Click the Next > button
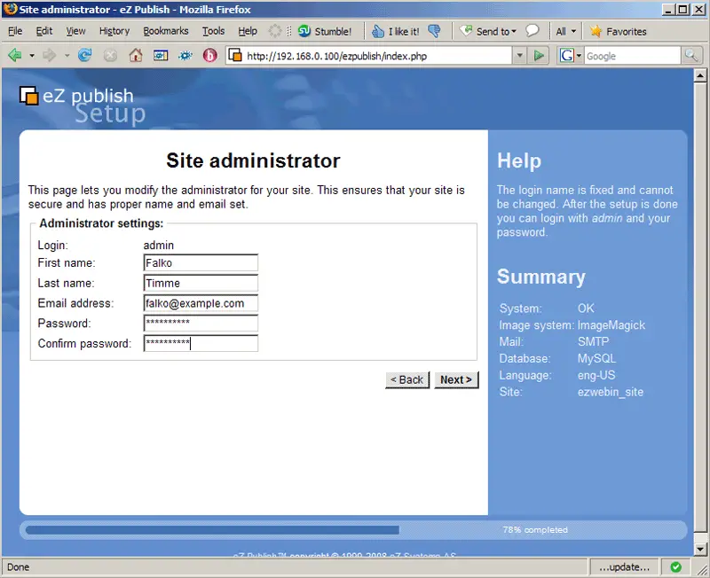Image resolution: width=710 pixels, height=578 pixels. click(x=456, y=380)
